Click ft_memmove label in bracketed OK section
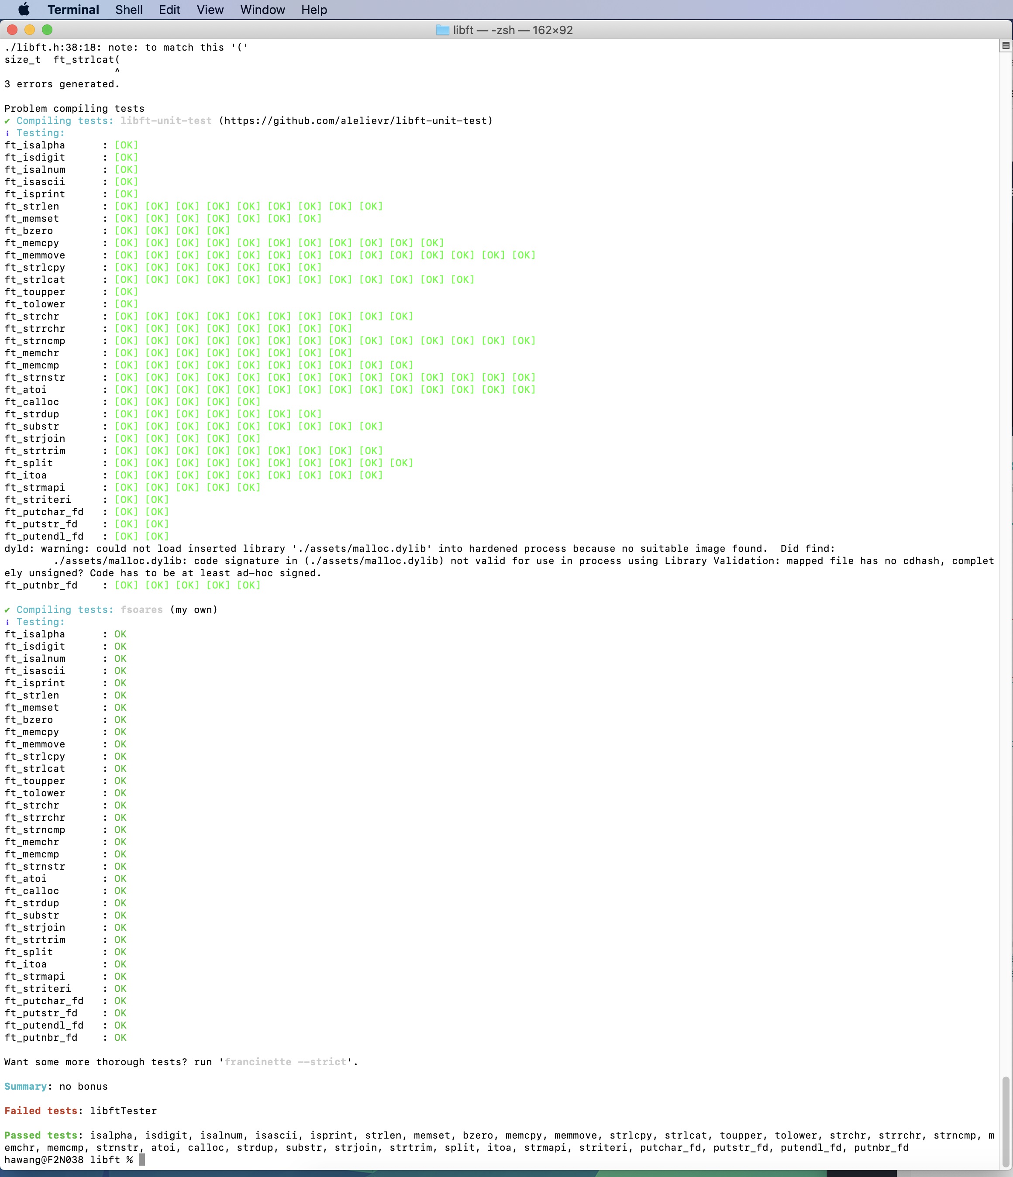Image resolution: width=1013 pixels, height=1177 pixels. tap(34, 255)
